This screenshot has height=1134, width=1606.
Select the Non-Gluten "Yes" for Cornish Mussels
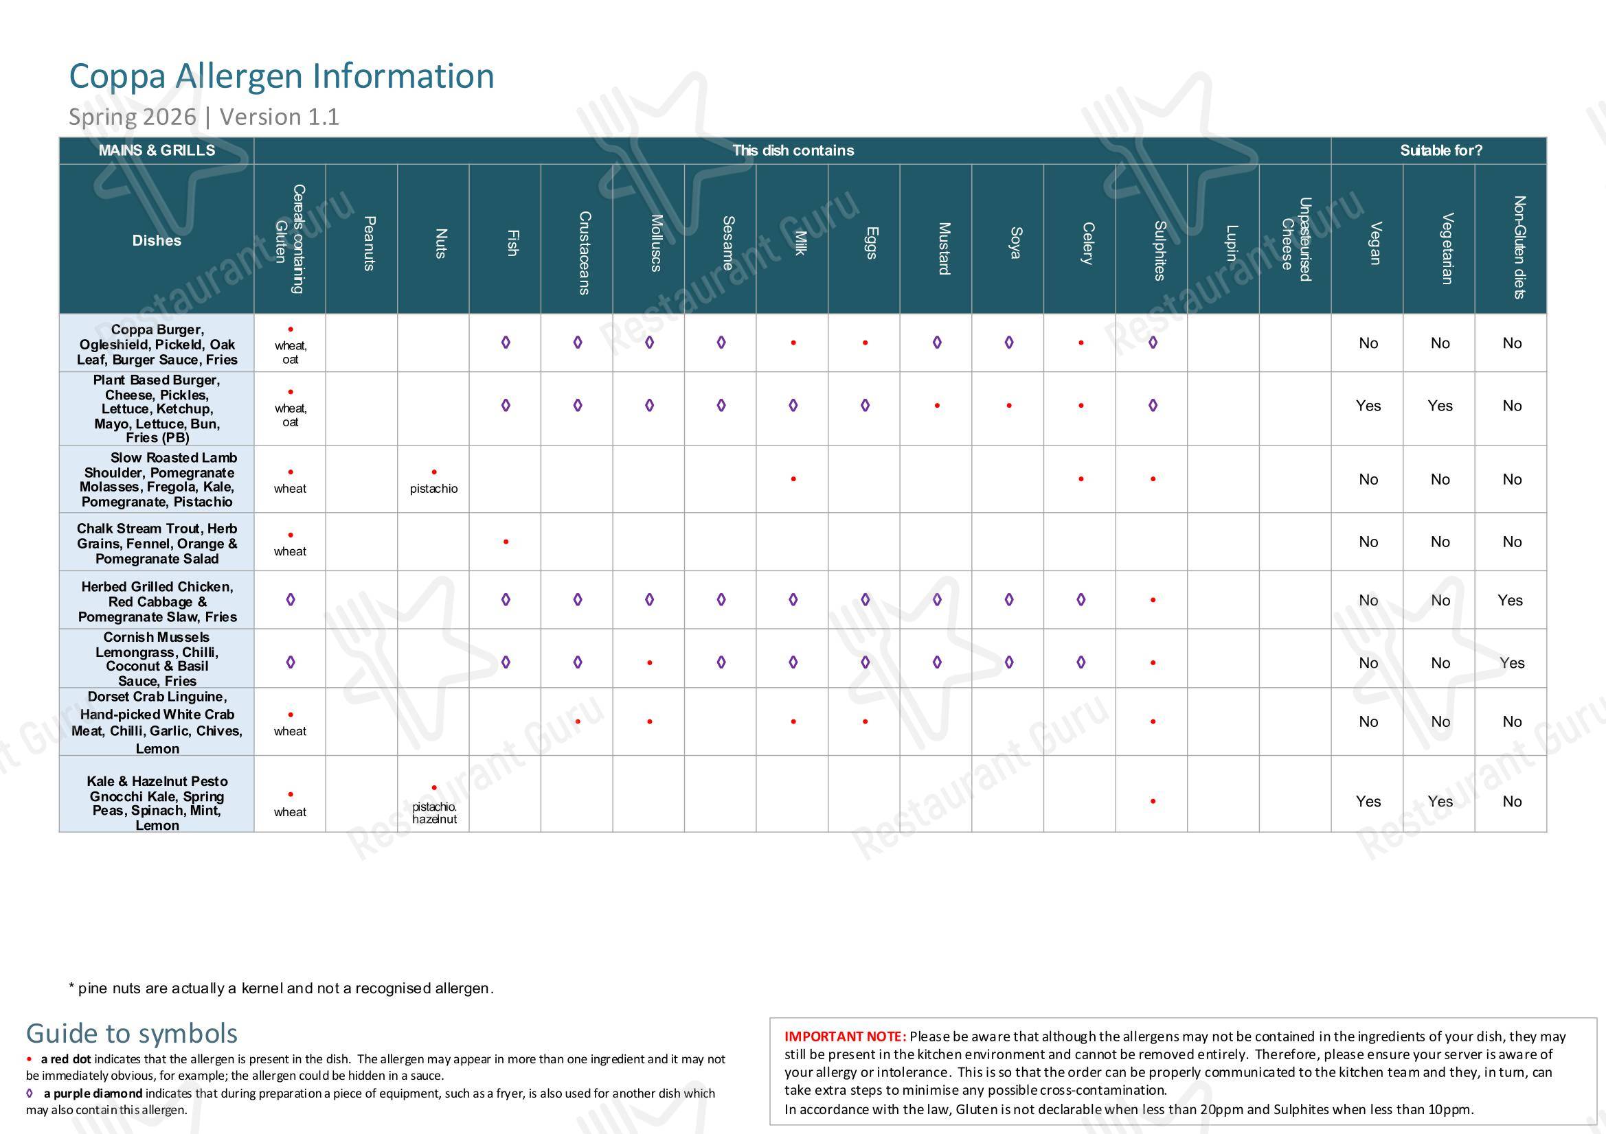[x=1513, y=664]
